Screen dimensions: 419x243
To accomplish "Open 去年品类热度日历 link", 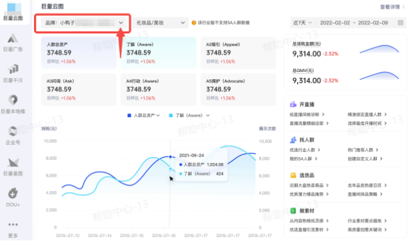I will pyautogui.click(x=367, y=185).
